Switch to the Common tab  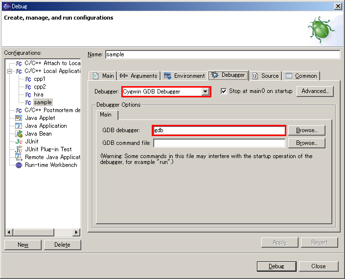301,76
